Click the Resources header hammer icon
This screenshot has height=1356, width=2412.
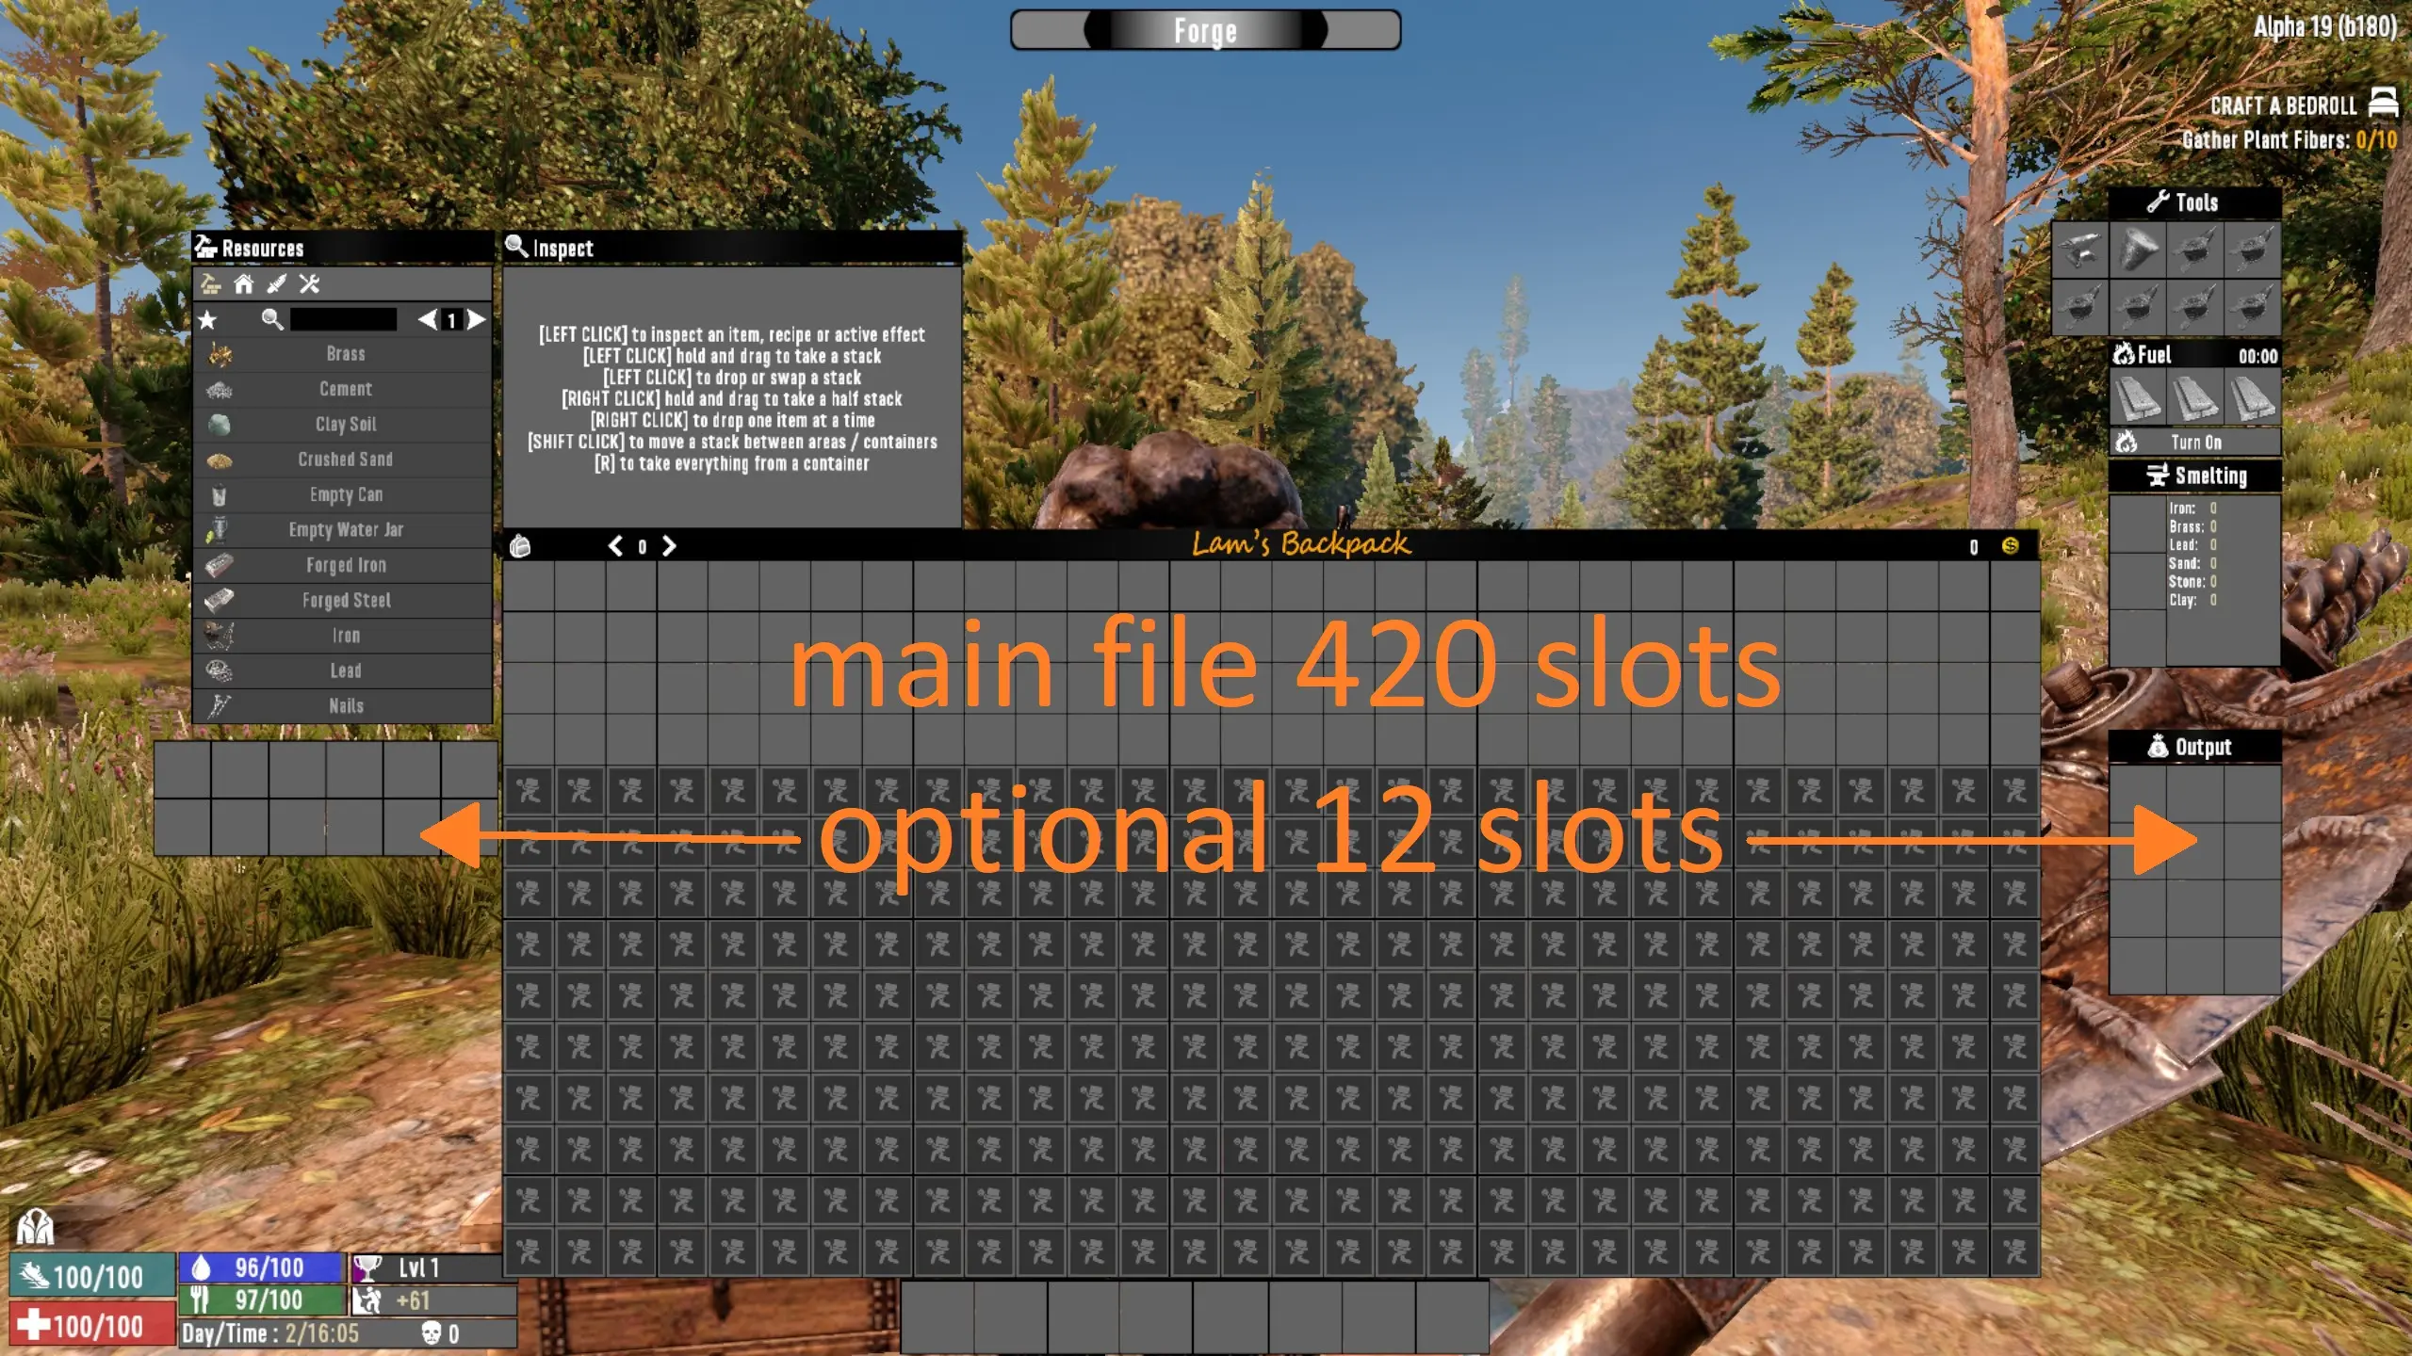[205, 247]
